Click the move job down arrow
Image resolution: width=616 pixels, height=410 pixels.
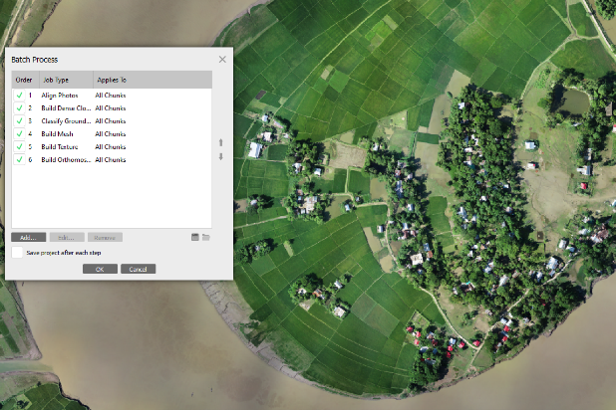pos(220,156)
